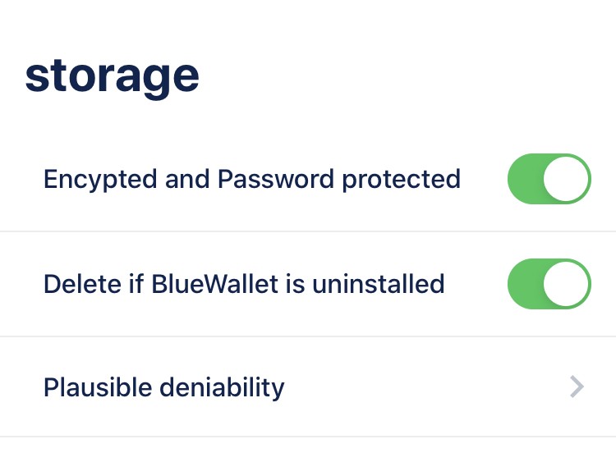Viewport: 616px width, 462px height.
Task: Click the "Delete if BlueWallet is uninstalled" label
Action: coord(243,284)
